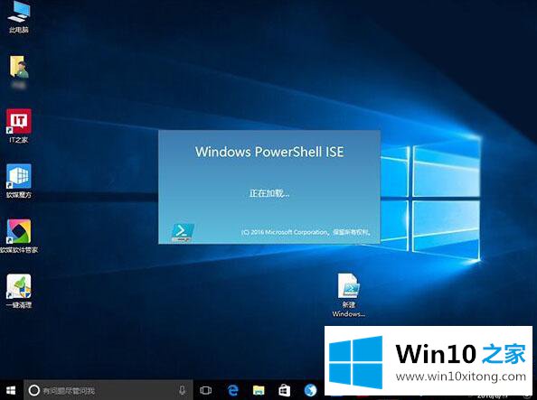This screenshot has height=400, width=537.
Task: Open Task View from the taskbar
Action: (x=205, y=390)
